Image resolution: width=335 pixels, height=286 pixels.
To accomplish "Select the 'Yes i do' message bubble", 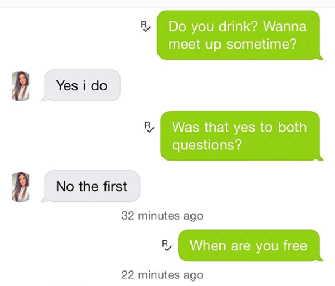I will click(81, 85).
